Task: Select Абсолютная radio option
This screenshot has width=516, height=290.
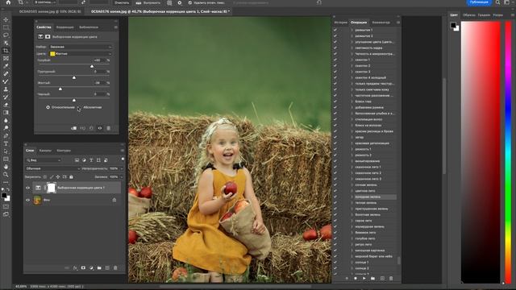Action: tap(79, 107)
